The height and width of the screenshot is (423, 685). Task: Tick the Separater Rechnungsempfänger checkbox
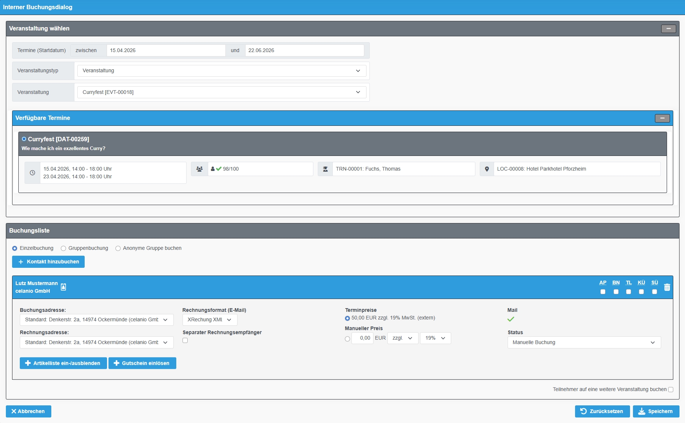click(185, 340)
